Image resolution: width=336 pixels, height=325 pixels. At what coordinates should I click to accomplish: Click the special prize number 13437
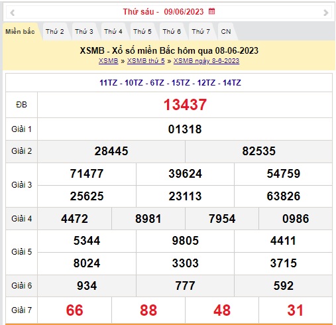coord(185,105)
